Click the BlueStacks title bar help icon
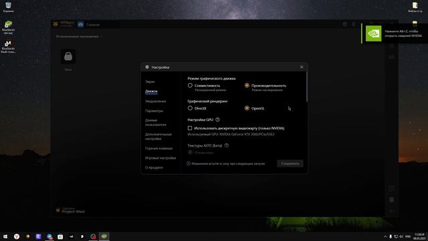This screenshot has height=241, width=428. pos(345,24)
